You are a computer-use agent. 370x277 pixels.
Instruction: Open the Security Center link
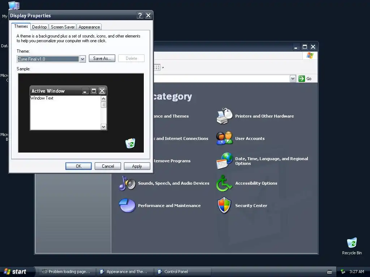[251, 206]
